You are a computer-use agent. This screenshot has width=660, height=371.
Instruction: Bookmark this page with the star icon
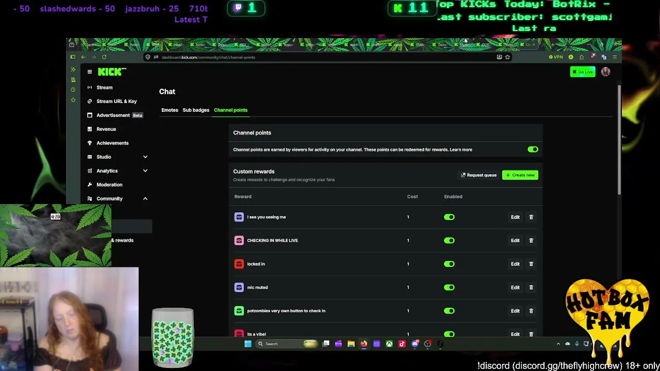(507, 57)
